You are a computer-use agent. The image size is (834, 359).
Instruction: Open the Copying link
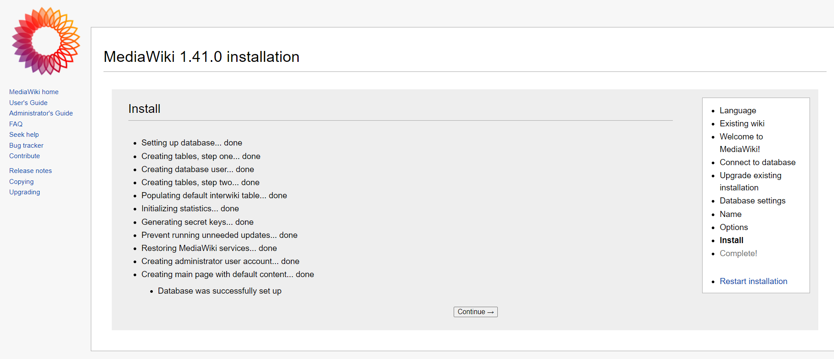[x=21, y=182]
